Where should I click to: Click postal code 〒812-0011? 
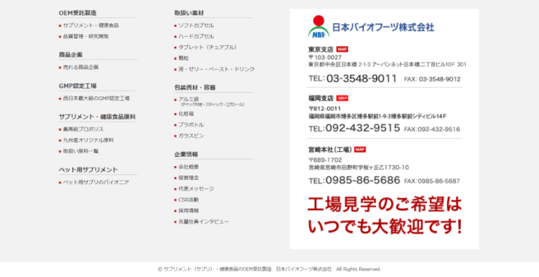click(325, 109)
